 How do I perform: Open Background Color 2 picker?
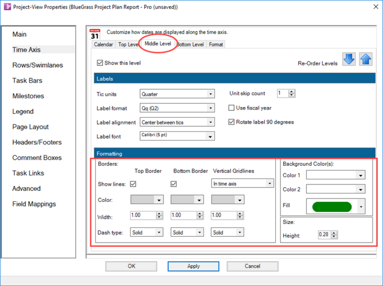coord(336,189)
